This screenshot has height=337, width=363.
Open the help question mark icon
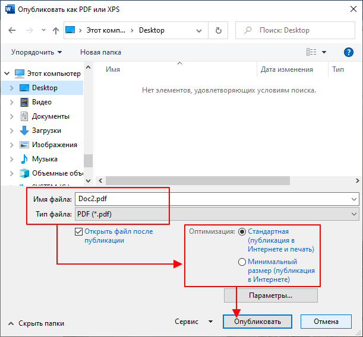pyautogui.click(x=348, y=52)
